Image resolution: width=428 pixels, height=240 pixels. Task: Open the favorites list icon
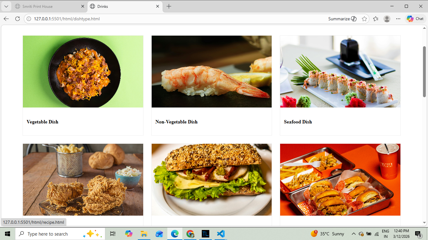pyautogui.click(x=376, y=19)
